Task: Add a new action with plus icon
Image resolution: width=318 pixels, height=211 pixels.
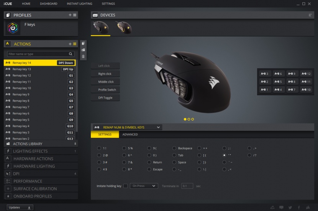Action: (70, 44)
